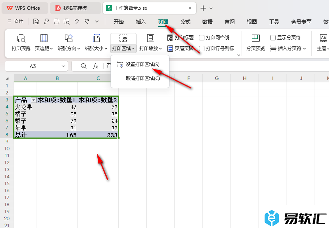Choose 取消打印区域(C) menu item
The height and width of the screenshot is (228, 329).
pyautogui.click(x=140, y=78)
